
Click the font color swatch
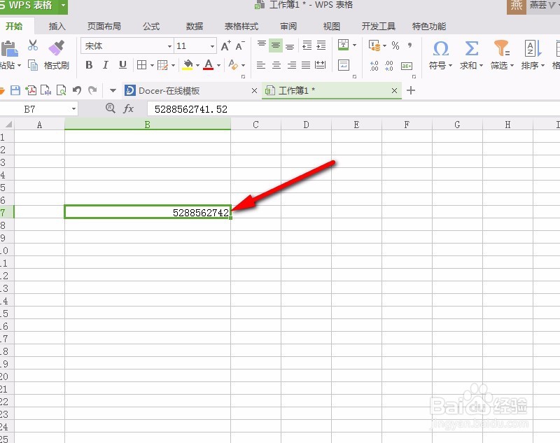pyautogui.click(x=209, y=64)
